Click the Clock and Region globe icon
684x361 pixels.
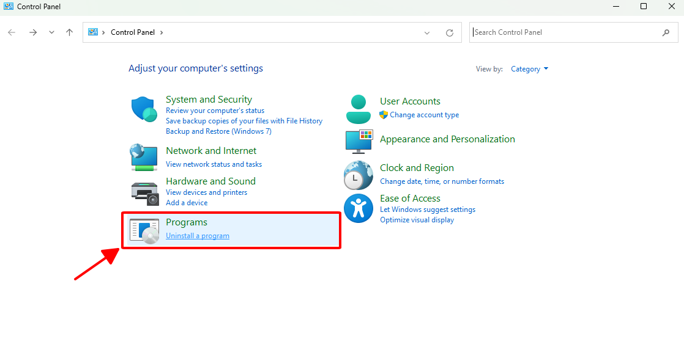coord(358,176)
